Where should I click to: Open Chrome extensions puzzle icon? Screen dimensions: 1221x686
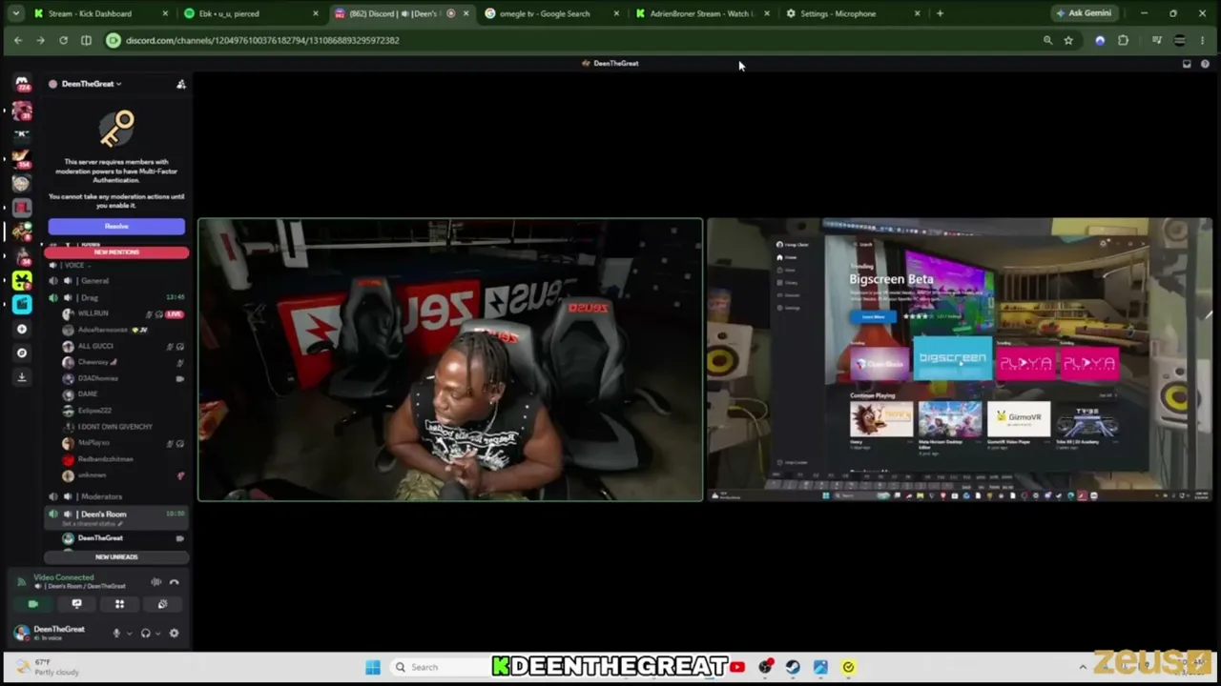tap(1123, 40)
